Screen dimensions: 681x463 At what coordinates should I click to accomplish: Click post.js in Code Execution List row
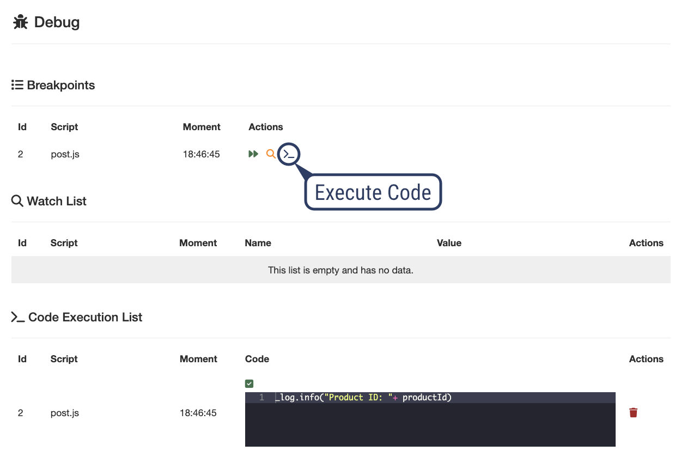point(65,413)
